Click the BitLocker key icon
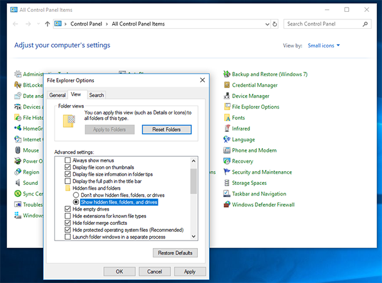The height and width of the screenshot is (283, 382). (18, 85)
